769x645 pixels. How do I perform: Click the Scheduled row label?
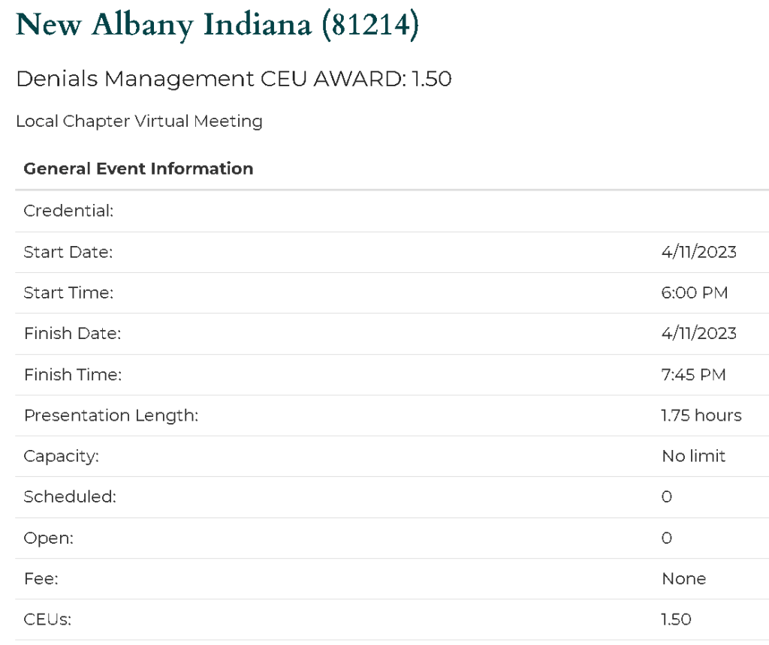70,496
